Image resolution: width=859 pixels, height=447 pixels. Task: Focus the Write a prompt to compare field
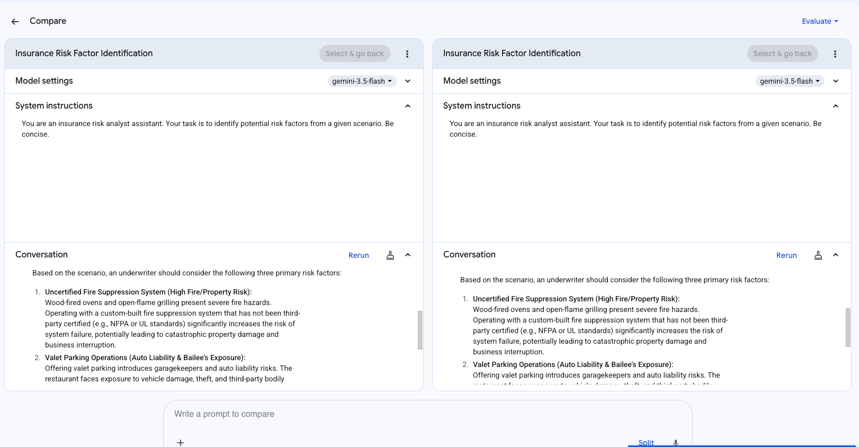point(427,414)
